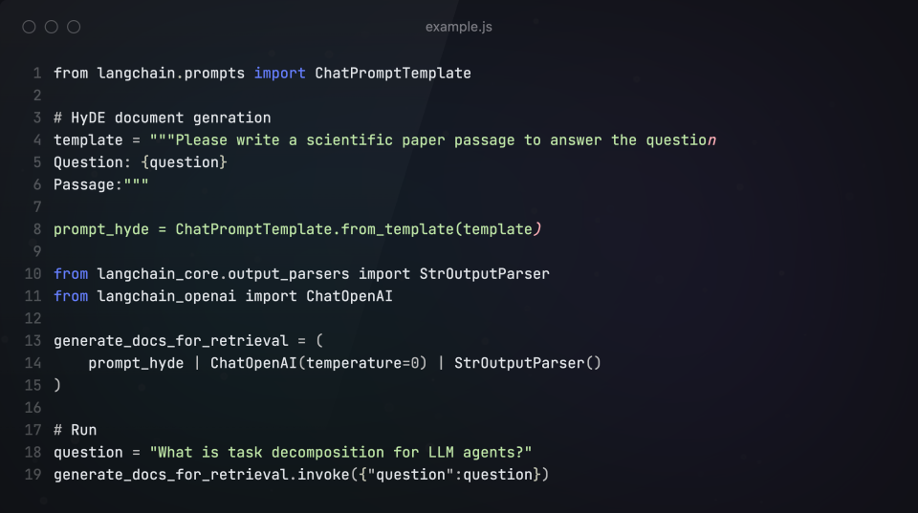Image resolution: width=918 pixels, height=513 pixels.
Task: Click StrOutputParser in the line 10 import
Action: tap(484, 274)
